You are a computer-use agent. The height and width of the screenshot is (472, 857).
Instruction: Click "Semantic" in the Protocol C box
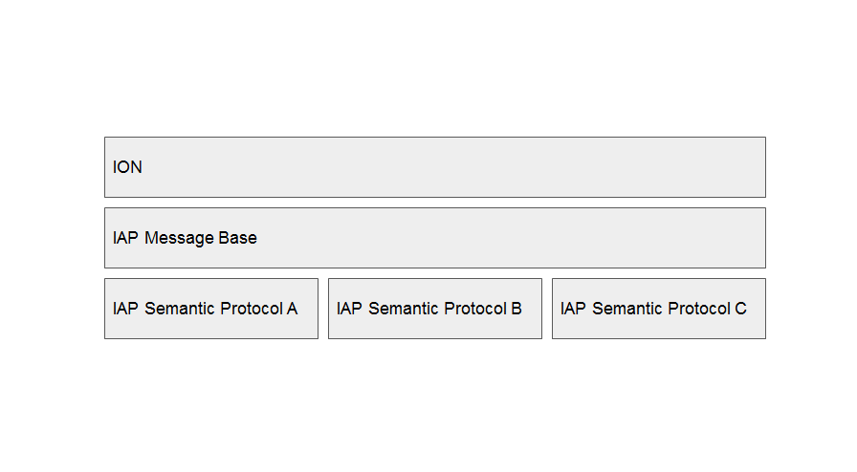(x=627, y=309)
